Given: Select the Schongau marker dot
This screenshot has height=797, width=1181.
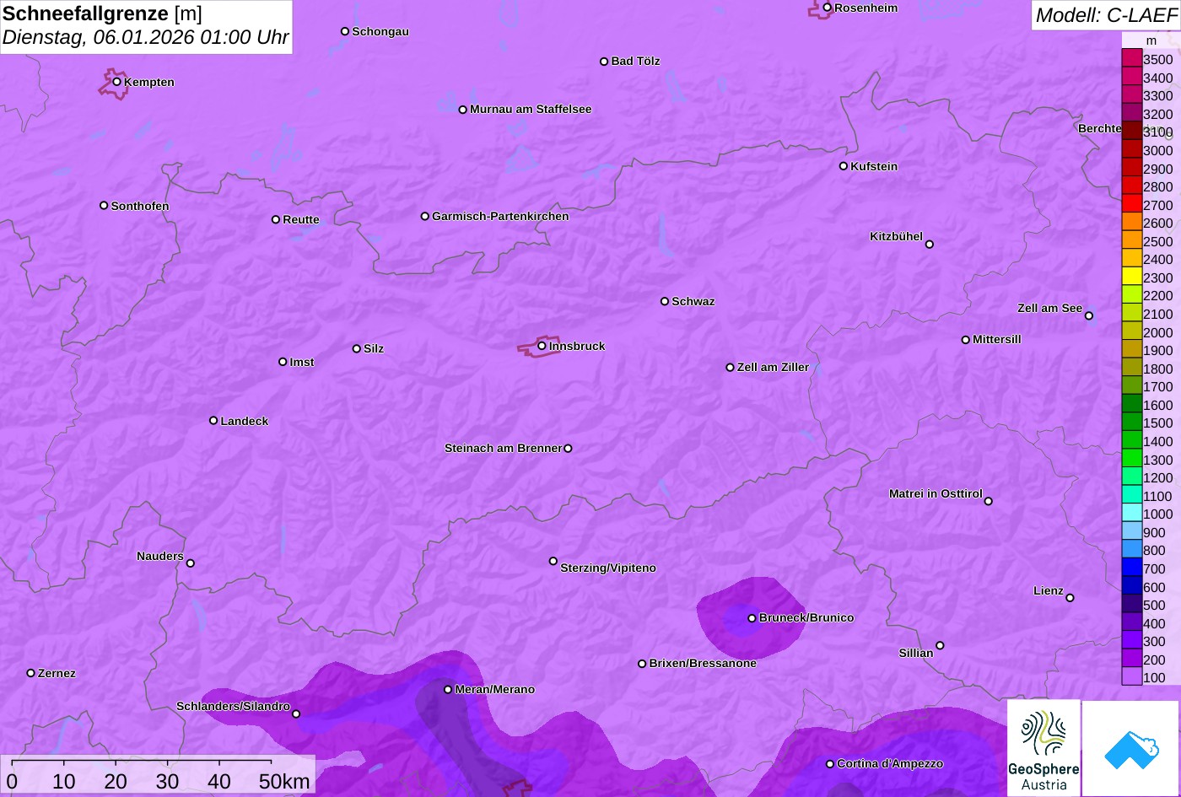Looking at the screenshot, I should (345, 31).
